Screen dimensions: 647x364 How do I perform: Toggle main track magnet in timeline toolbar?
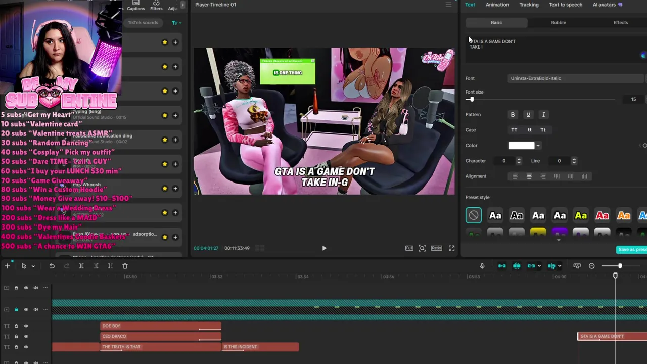502,266
